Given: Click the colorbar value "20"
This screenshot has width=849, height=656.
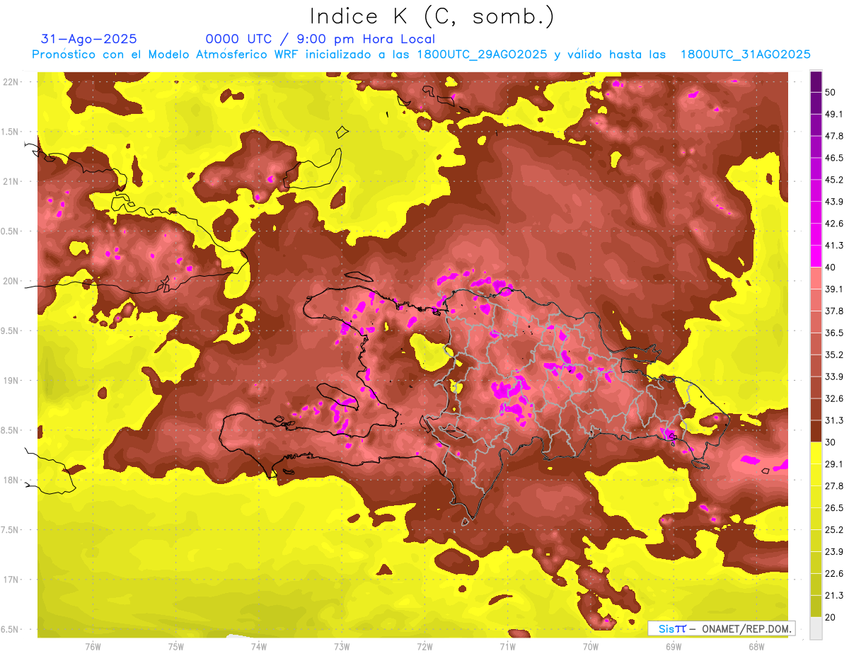Looking at the screenshot, I should point(831,617).
